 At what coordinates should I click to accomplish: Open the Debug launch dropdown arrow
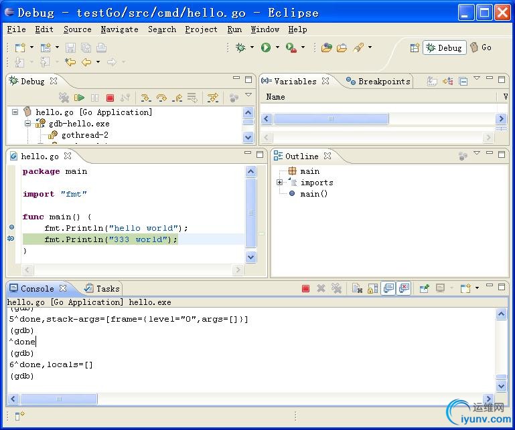pyautogui.click(x=252, y=47)
